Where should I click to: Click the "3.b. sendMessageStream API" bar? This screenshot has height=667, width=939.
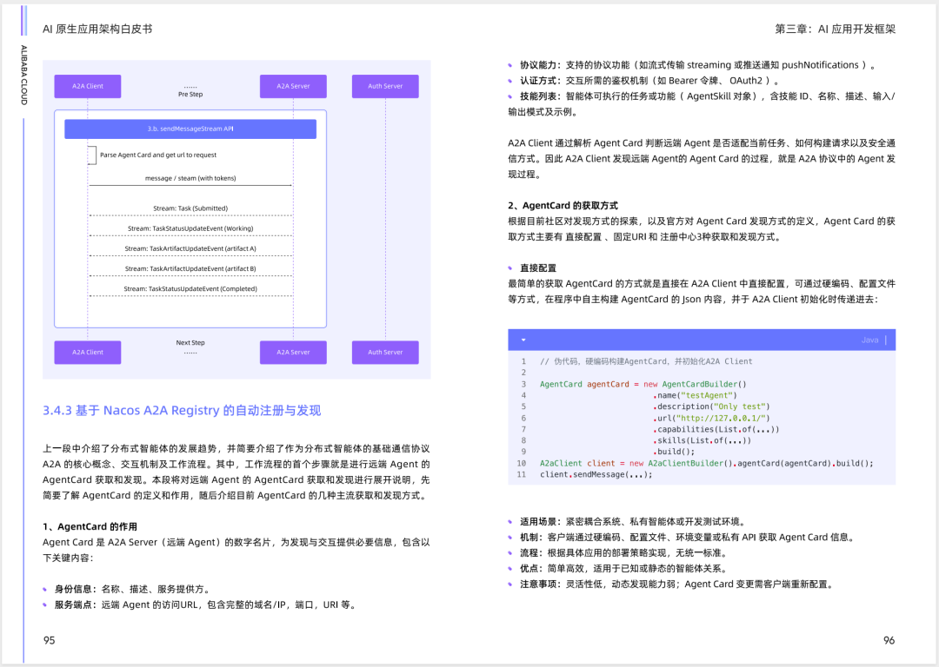point(190,129)
